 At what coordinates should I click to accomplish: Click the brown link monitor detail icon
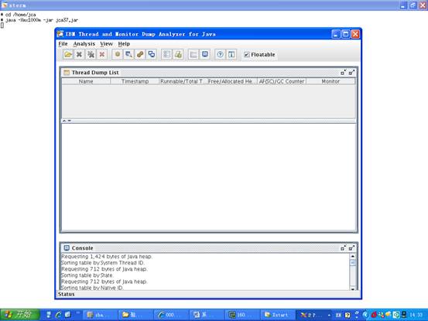point(140,55)
